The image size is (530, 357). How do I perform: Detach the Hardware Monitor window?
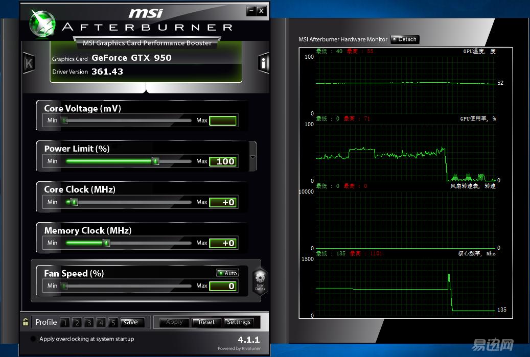pyautogui.click(x=404, y=39)
